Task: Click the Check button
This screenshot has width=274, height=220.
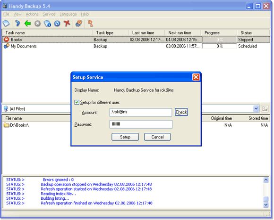Action: 181,112
